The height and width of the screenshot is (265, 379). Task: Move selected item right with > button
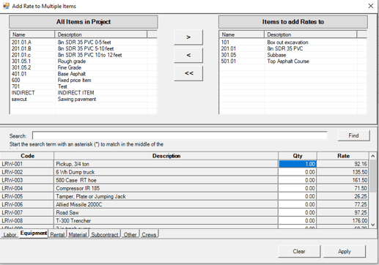point(188,37)
